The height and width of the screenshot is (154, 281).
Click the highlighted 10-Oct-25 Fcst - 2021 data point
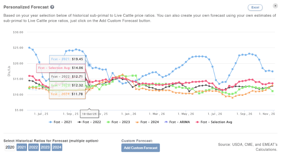pos(89,65)
